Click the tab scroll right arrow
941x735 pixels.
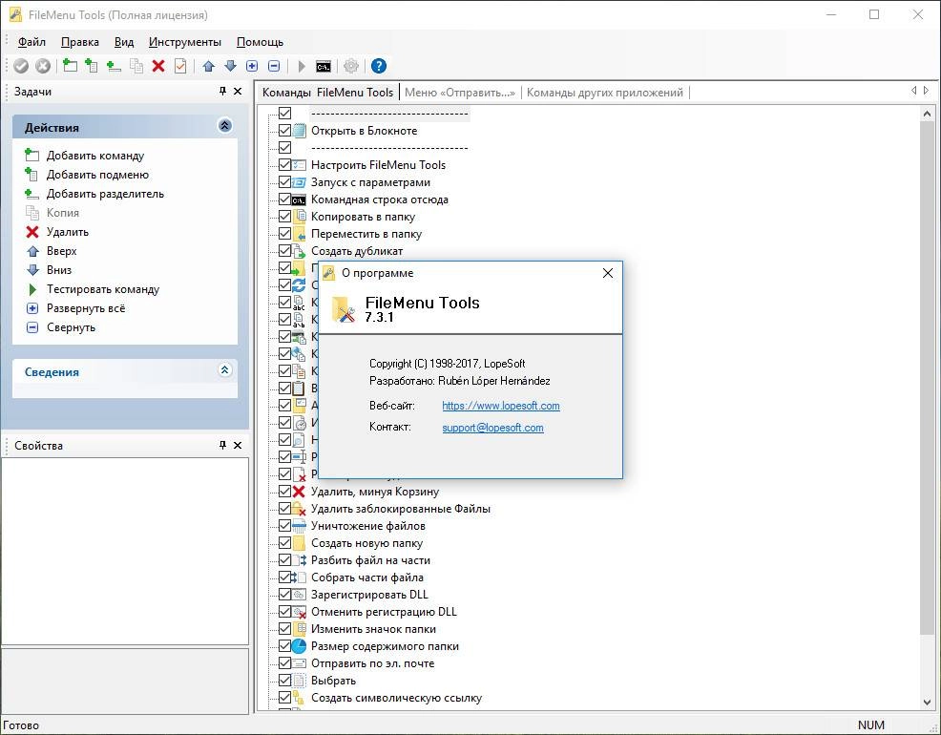tap(927, 91)
